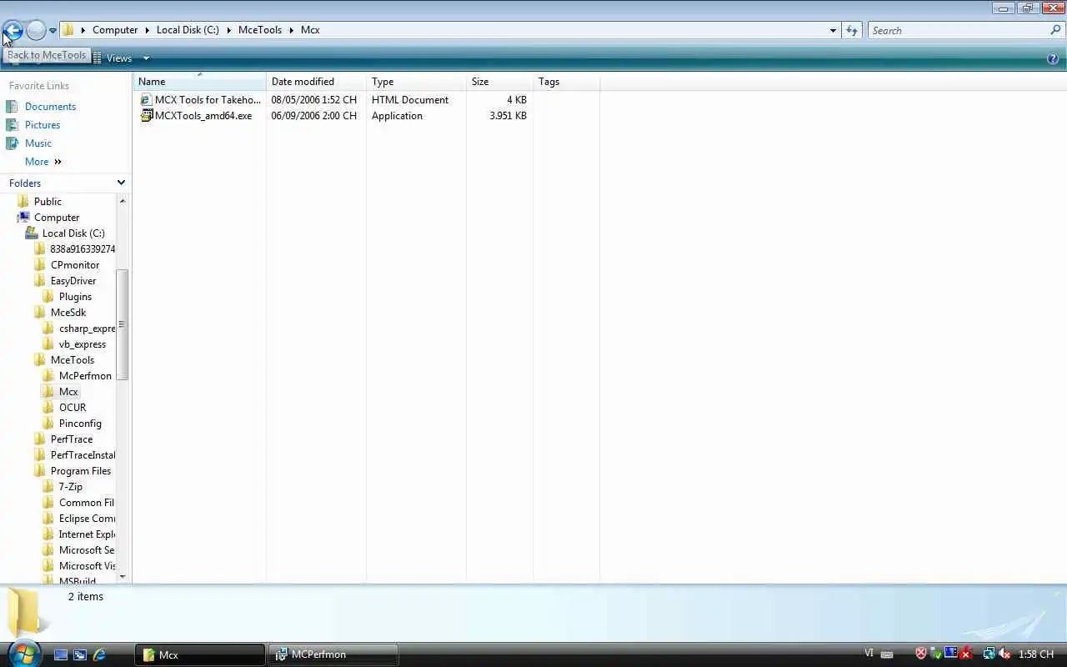Go back to MceTools with Back arrow

(13, 31)
